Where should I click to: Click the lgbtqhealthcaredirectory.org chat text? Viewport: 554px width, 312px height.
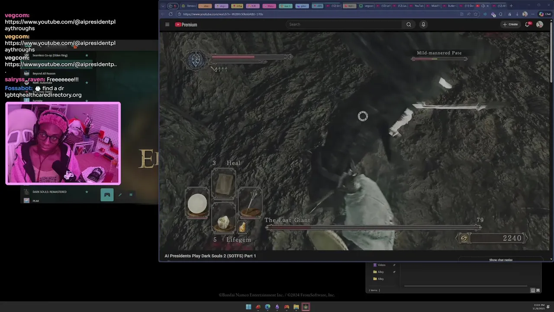pyautogui.click(x=43, y=95)
